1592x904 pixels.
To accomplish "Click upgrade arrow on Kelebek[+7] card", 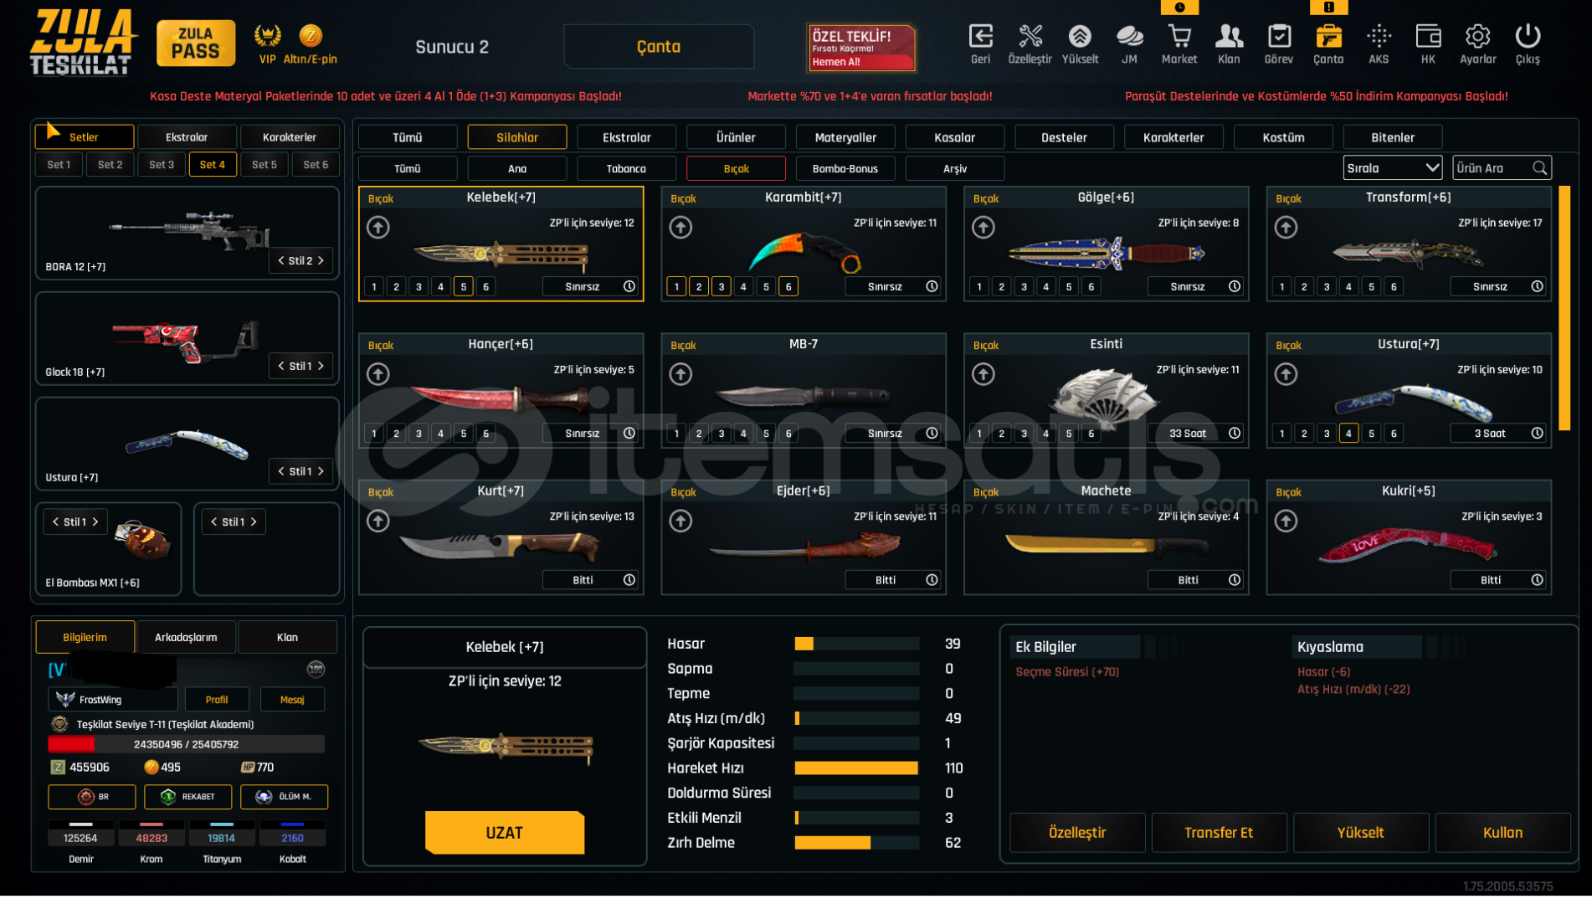I will (x=378, y=227).
